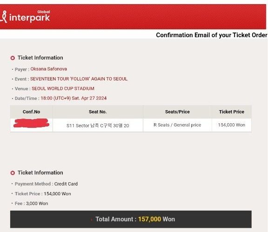Click the 154,000 Won table cell
Screen dimensions: 268x232
point(232,125)
